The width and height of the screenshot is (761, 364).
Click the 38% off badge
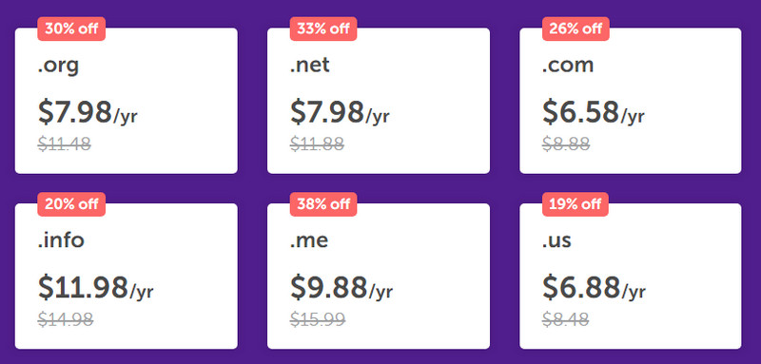coord(323,204)
